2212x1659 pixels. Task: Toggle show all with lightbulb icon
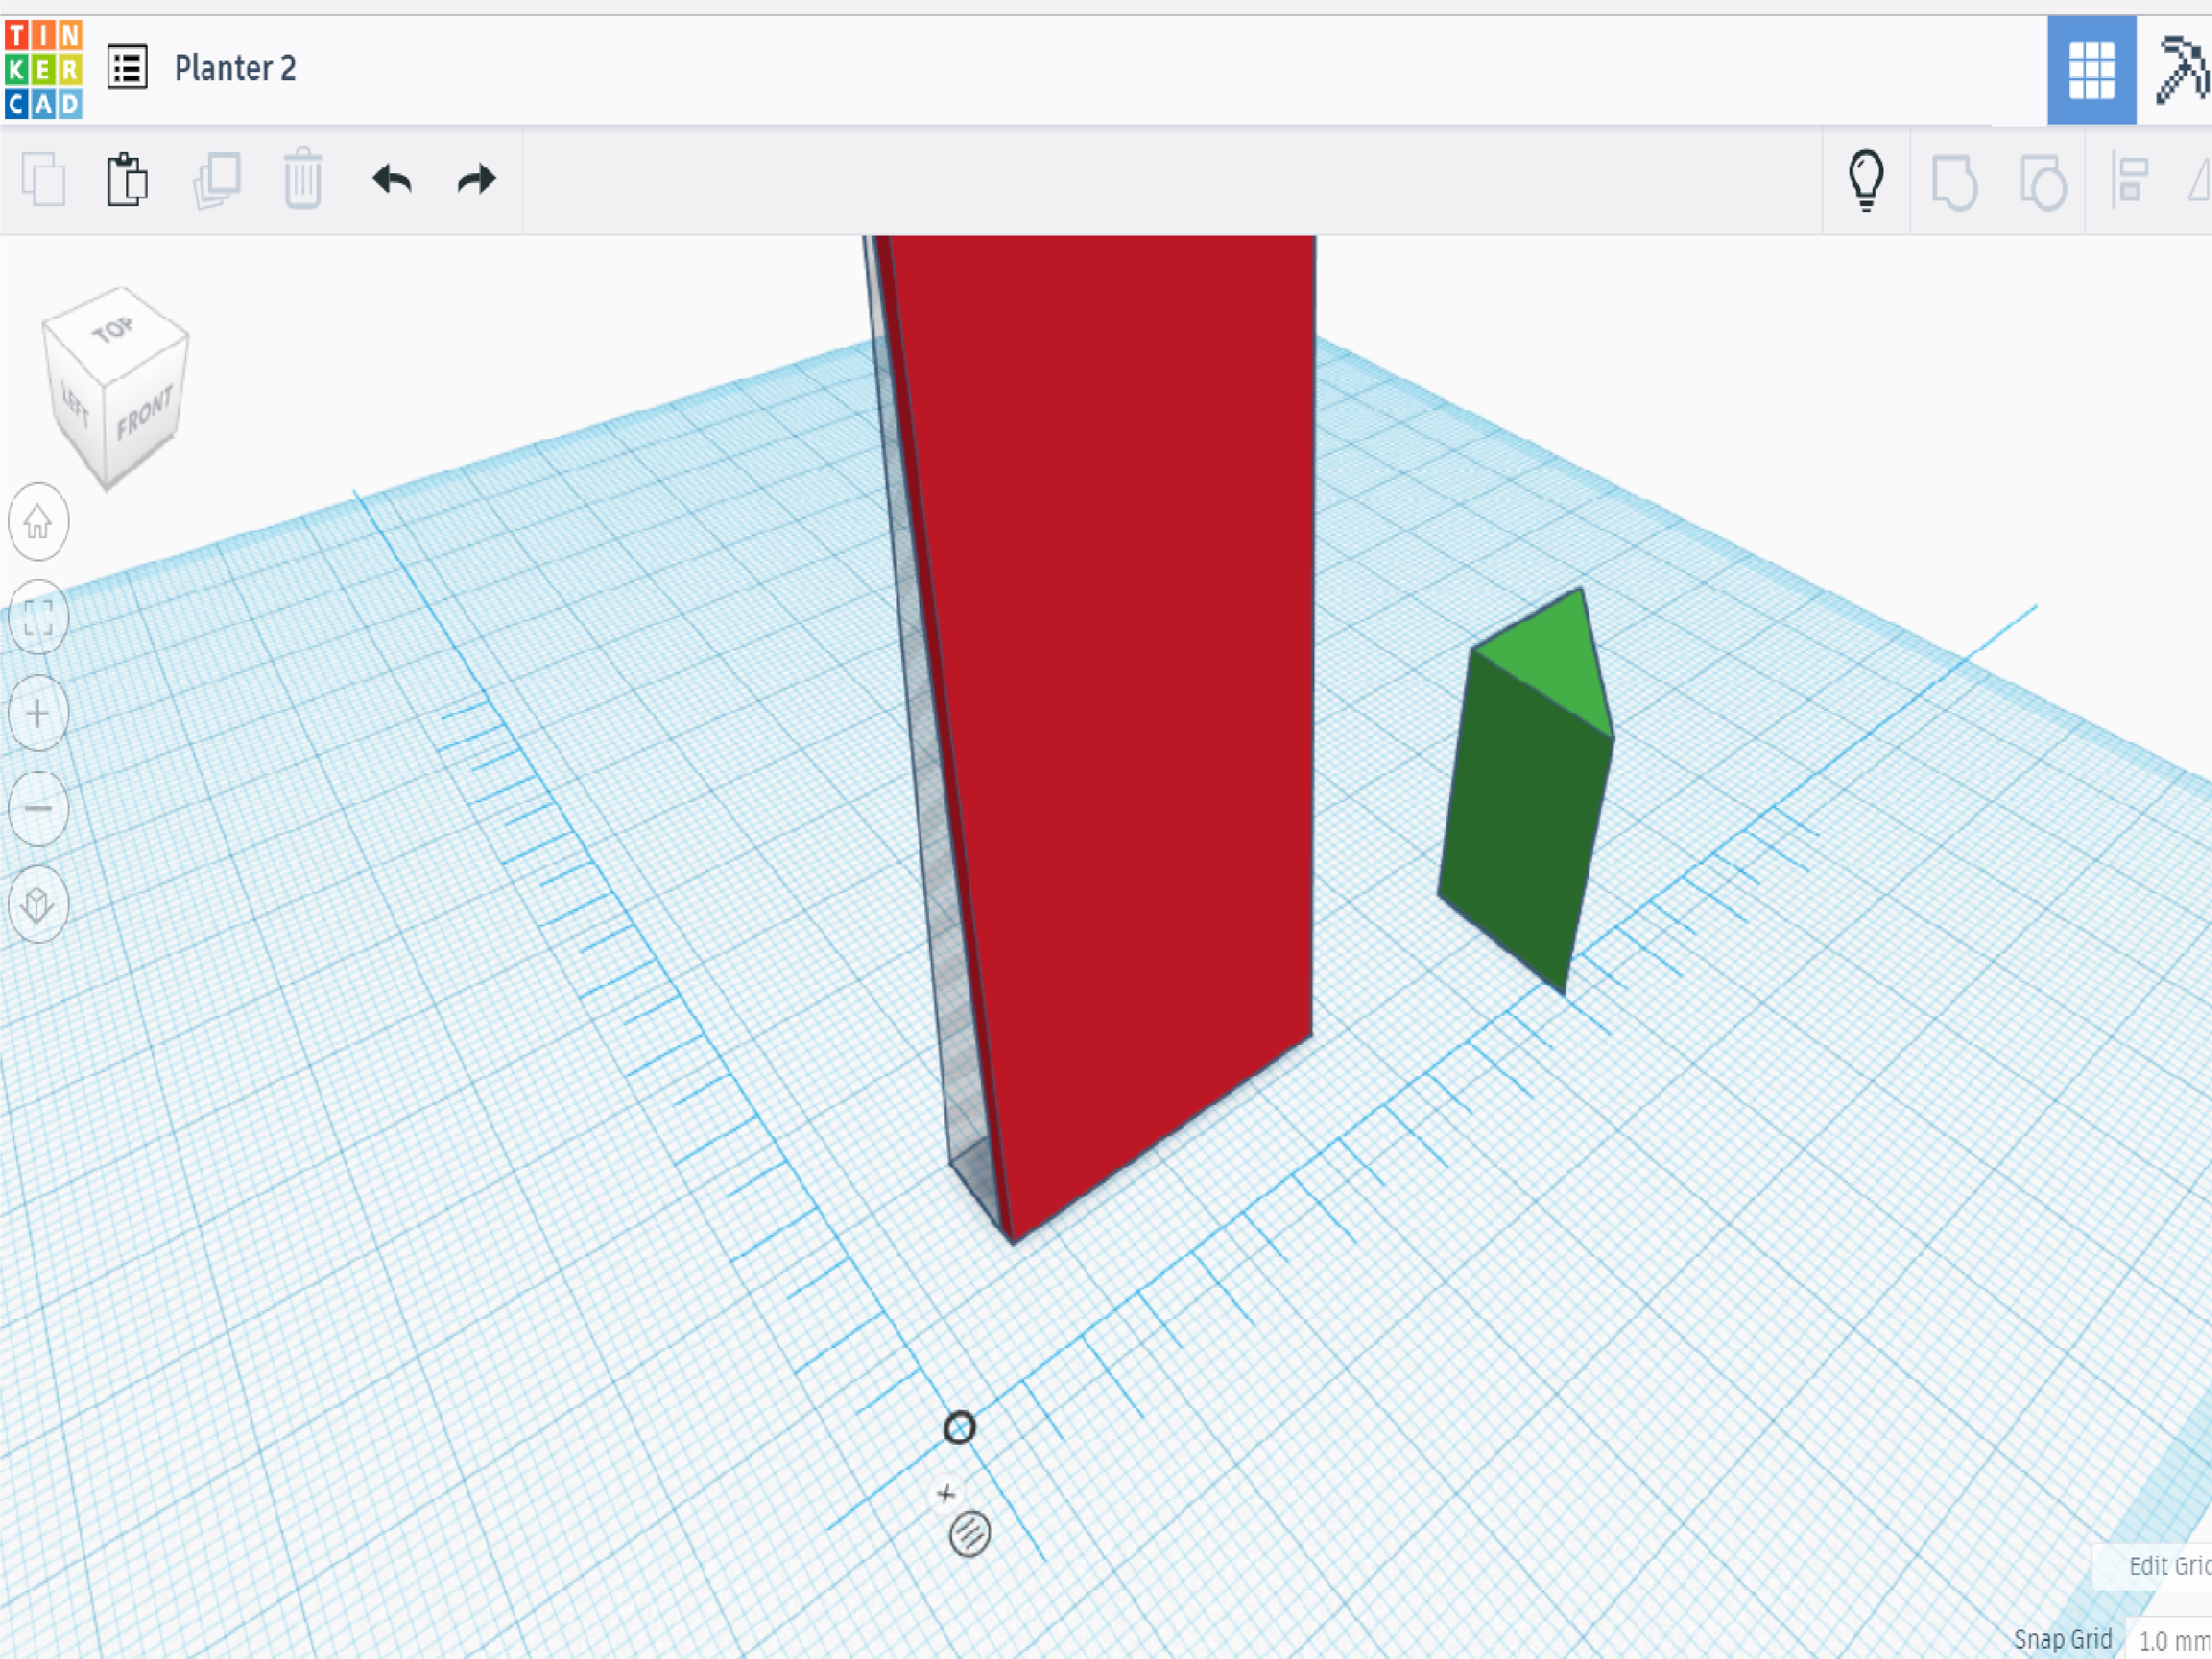coord(1866,181)
